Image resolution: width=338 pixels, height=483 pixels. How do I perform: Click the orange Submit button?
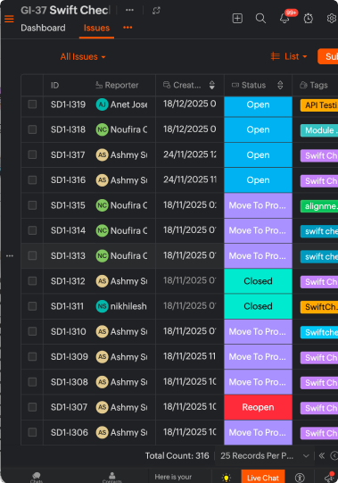[328, 56]
